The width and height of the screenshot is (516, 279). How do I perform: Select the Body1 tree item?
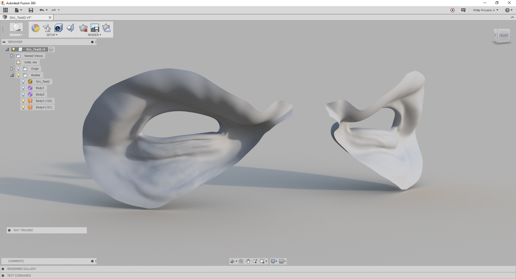tap(40, 88)
